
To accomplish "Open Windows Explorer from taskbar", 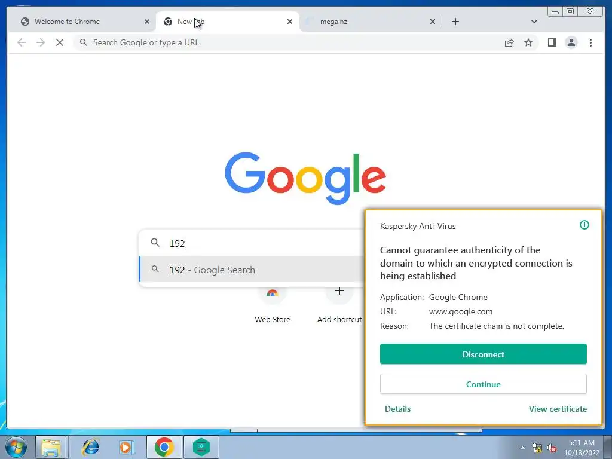I will click(51, 447).
